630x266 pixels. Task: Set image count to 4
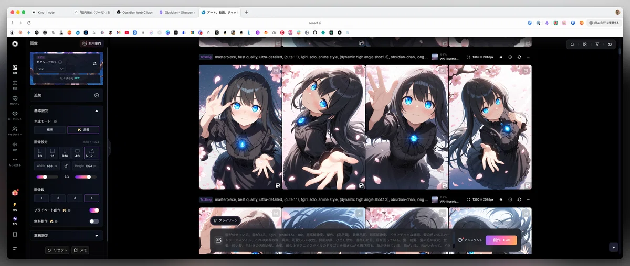[91, 198]
